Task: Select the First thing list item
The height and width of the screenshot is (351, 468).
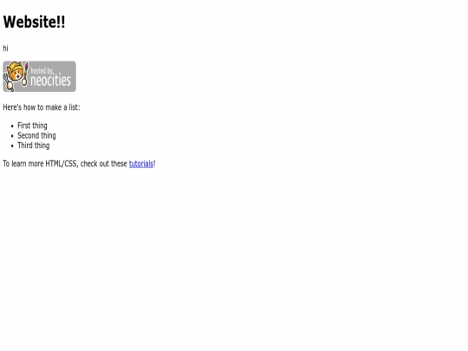Action: [x=32, y=126]
